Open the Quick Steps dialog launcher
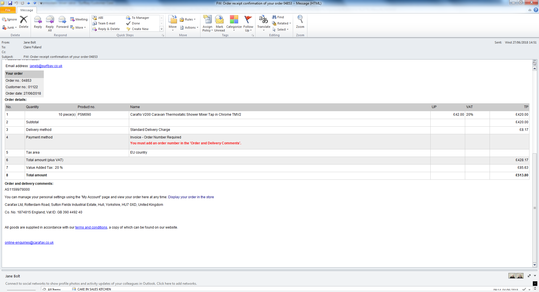 [x=163, y=35]
